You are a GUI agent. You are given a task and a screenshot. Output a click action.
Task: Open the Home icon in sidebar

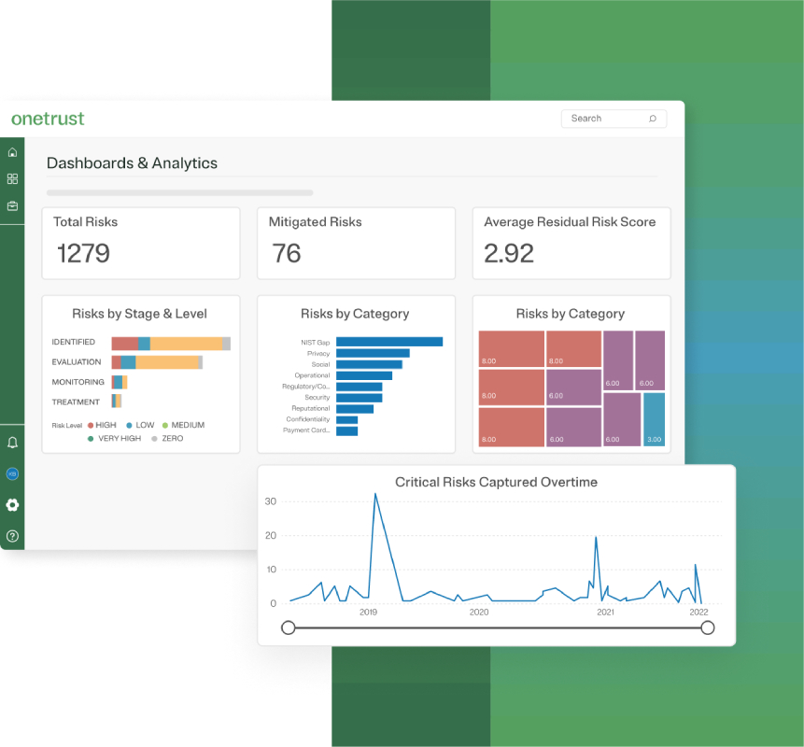(12, 152)
